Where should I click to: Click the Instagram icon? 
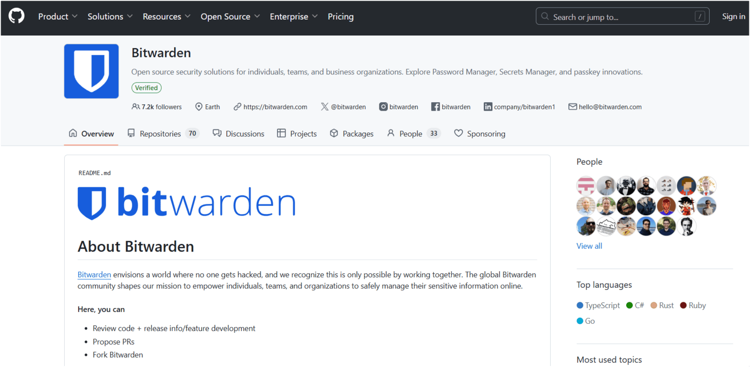[x=383, y=107]
